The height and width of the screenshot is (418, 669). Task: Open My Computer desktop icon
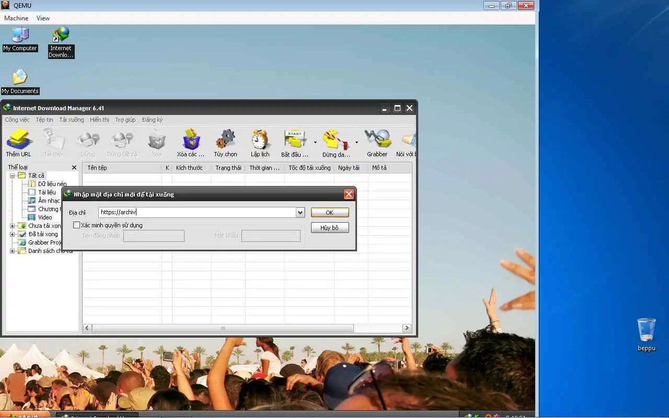pos(20,39)
